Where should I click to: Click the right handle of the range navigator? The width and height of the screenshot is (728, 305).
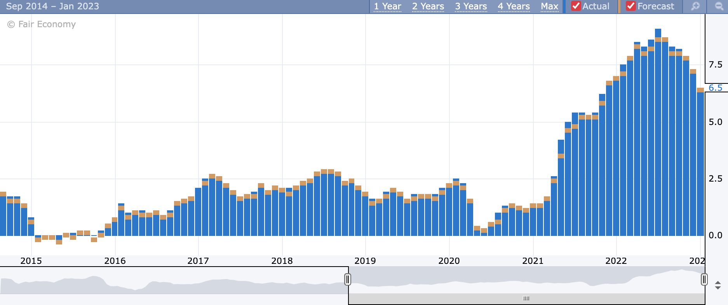(x=704, y=279)
